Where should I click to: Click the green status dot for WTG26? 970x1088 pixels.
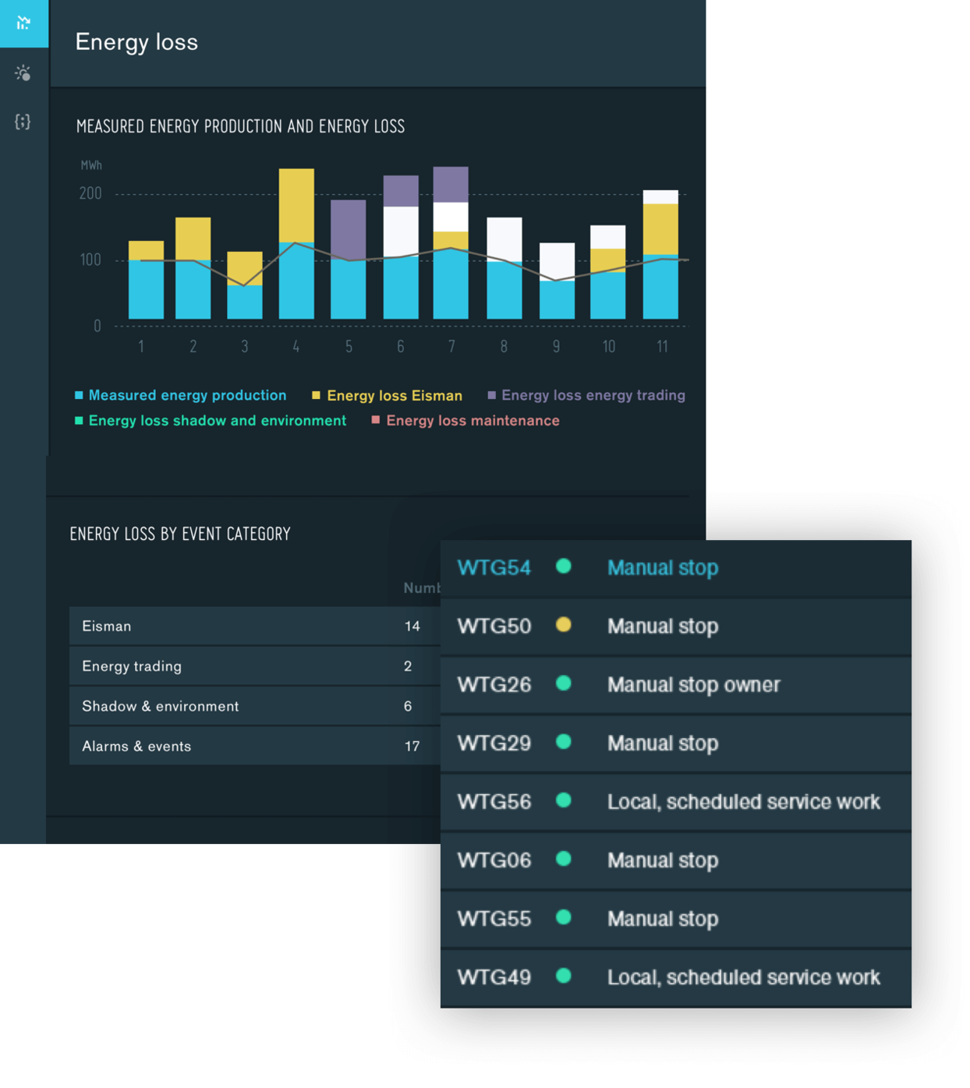[563, 684]
